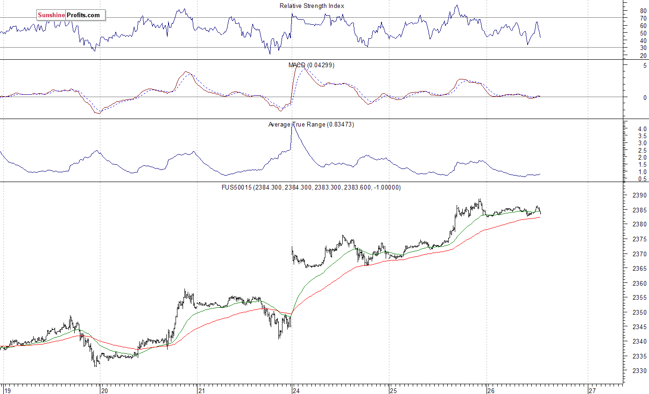Click the RSI 30 level axis label
The image size is (649, 394).
coord(643,48)
